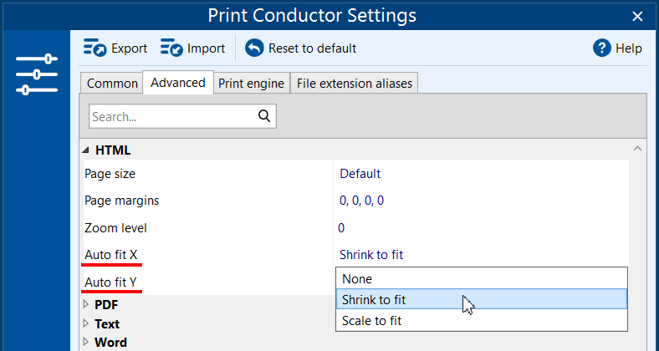Switch to the Common tab
This screenshot has width=659, height=351.
point(112,83)
